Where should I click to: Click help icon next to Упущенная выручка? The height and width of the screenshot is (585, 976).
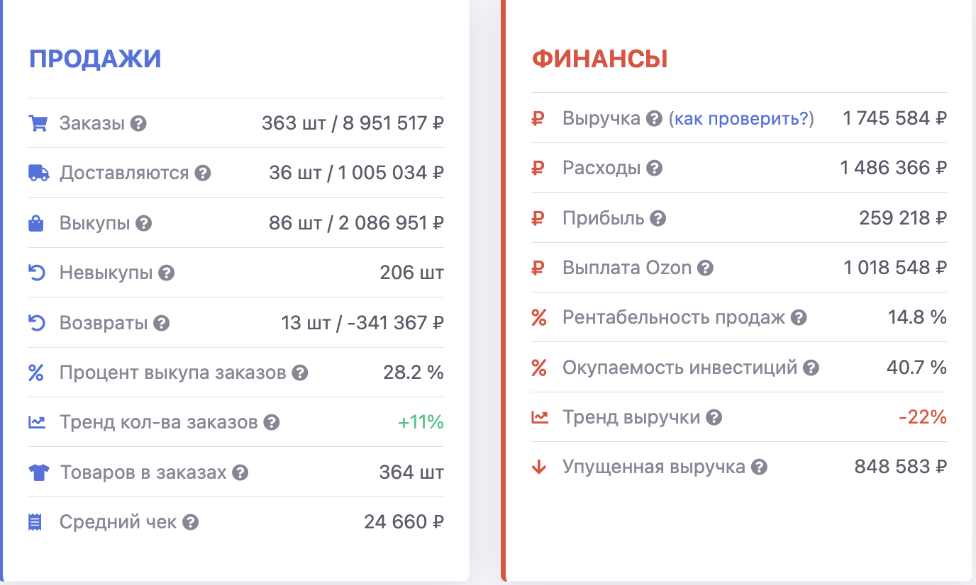point(759,467)
